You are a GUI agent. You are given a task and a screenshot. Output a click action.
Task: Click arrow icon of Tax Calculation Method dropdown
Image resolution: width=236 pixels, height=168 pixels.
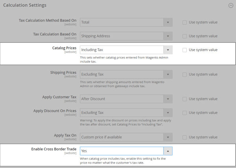point(168,22)
